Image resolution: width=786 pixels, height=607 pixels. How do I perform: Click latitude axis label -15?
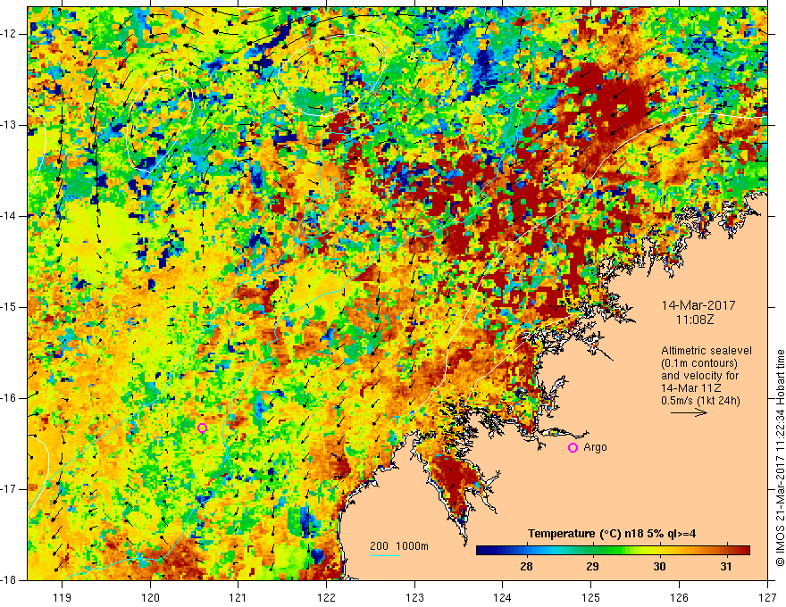(x=9, y=307)
